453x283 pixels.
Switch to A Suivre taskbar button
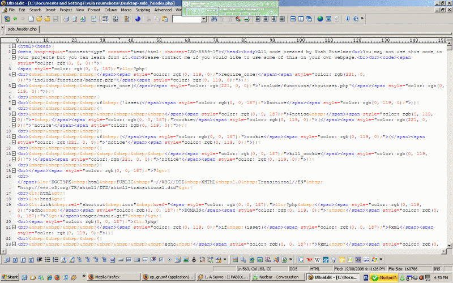click(223, 277)
